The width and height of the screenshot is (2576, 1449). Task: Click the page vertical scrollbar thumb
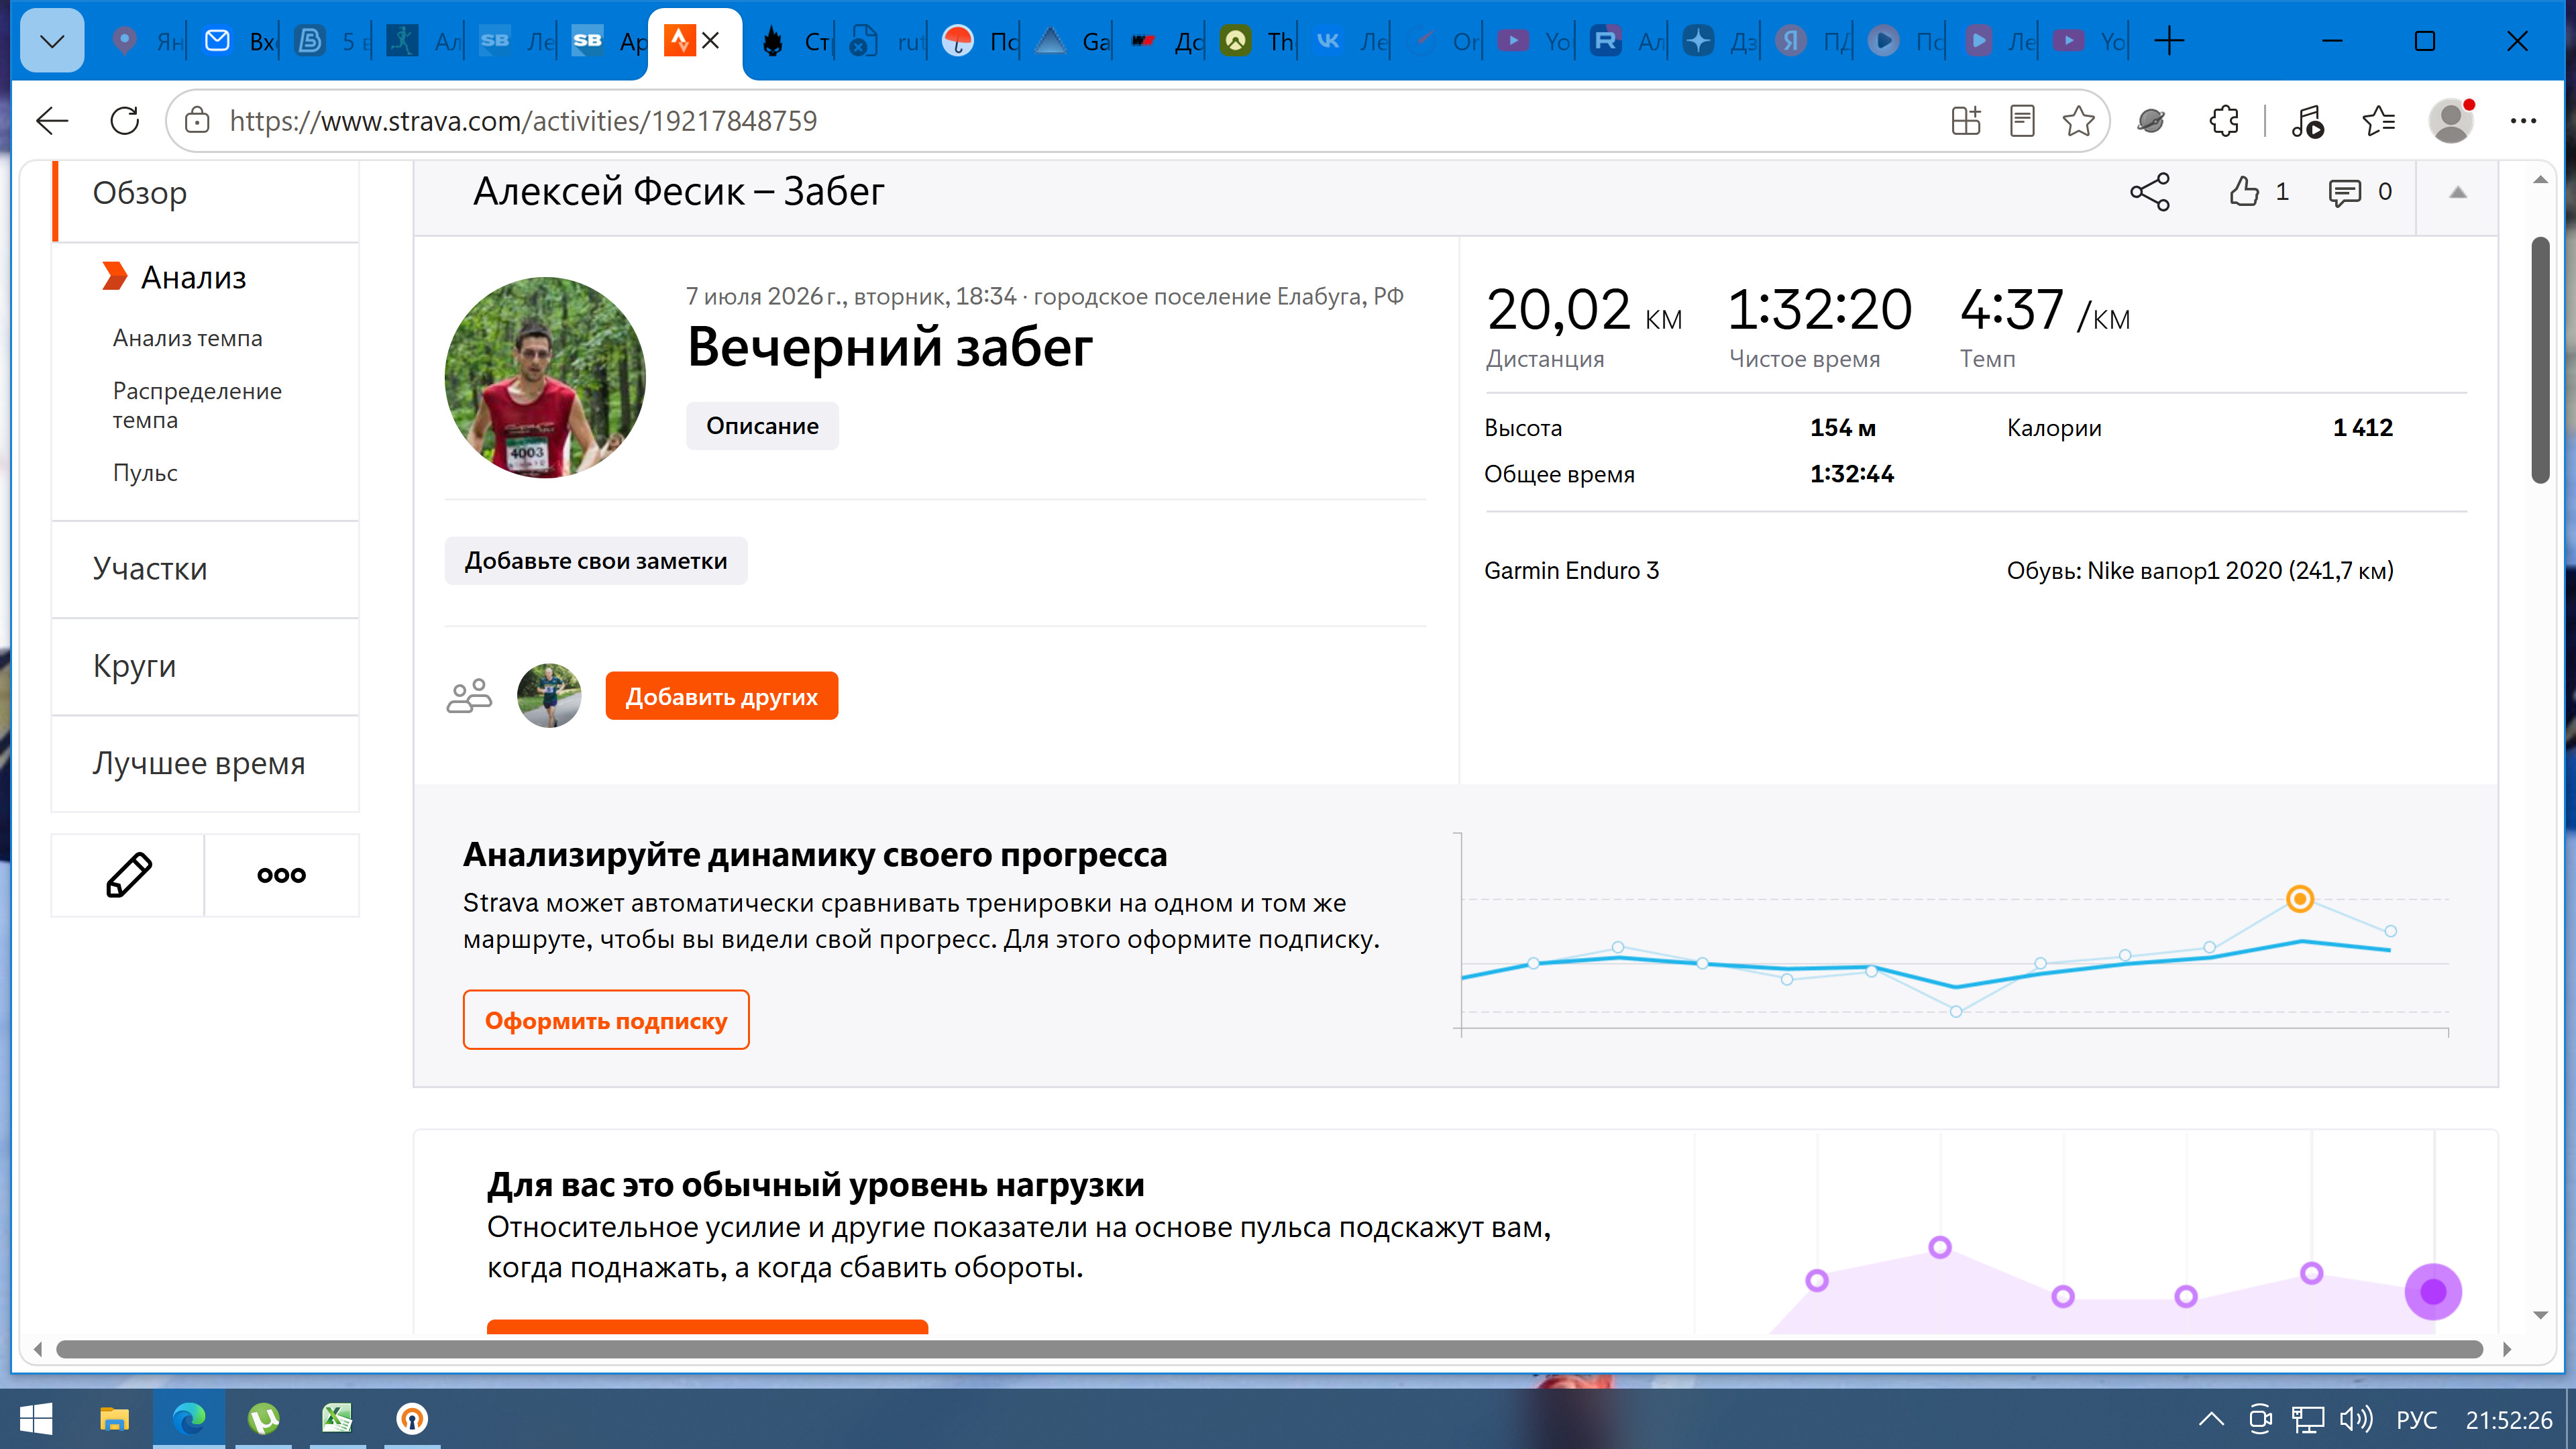click(x=2540, y=360)
